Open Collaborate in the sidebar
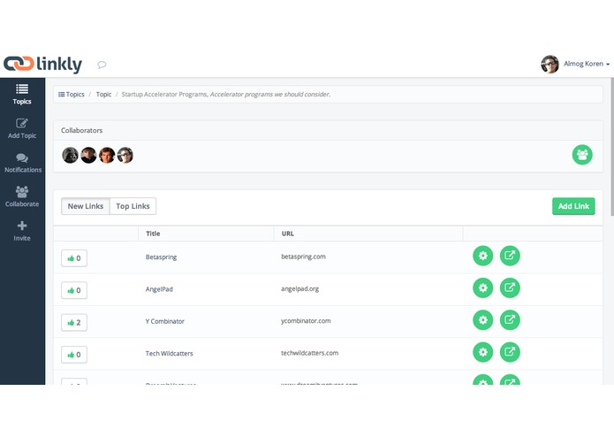614x437 pixels. pyautogui.click(x=22, y=196)
